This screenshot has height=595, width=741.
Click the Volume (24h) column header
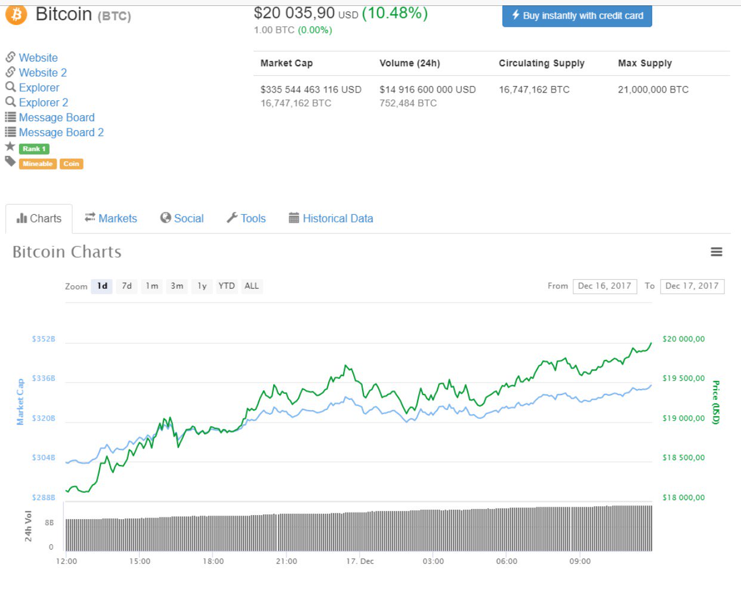coord(410,63)
